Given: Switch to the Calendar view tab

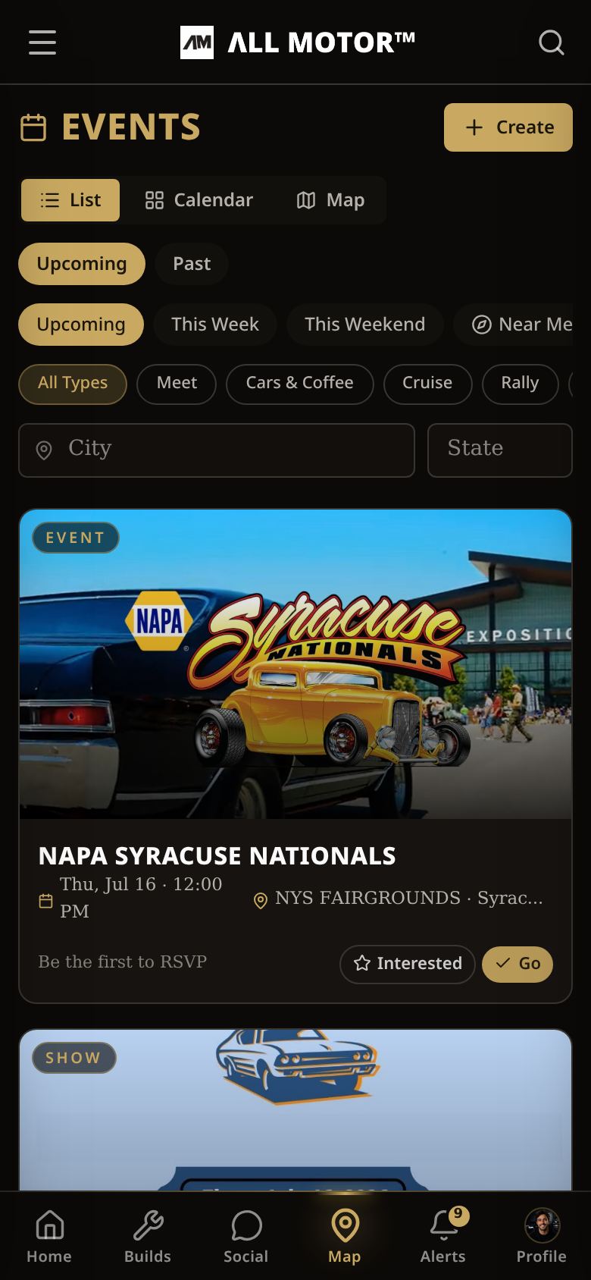Looking at the screenshot, I should point(199,200).
